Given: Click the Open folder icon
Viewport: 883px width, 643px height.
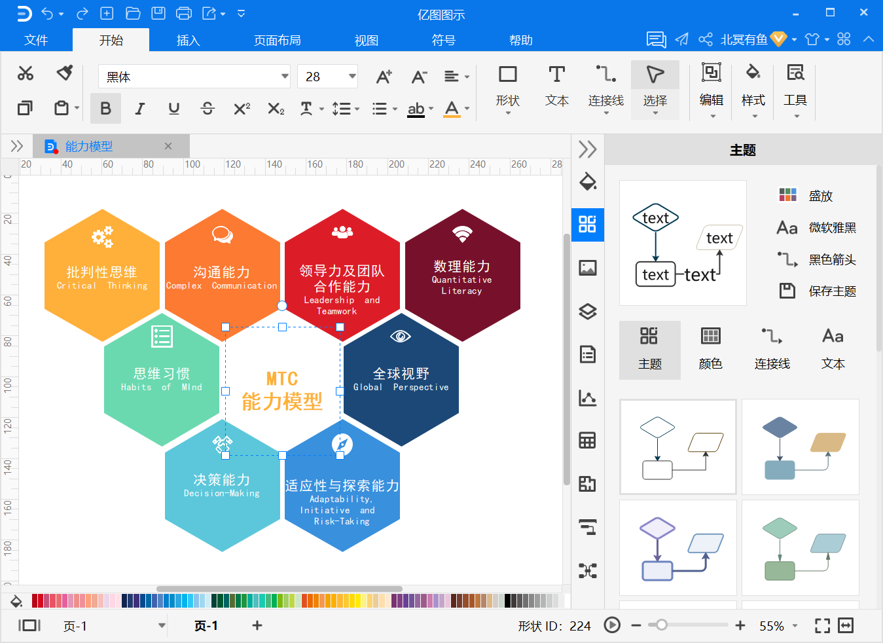Looking at the screenshot, I should tap(133, 13).
